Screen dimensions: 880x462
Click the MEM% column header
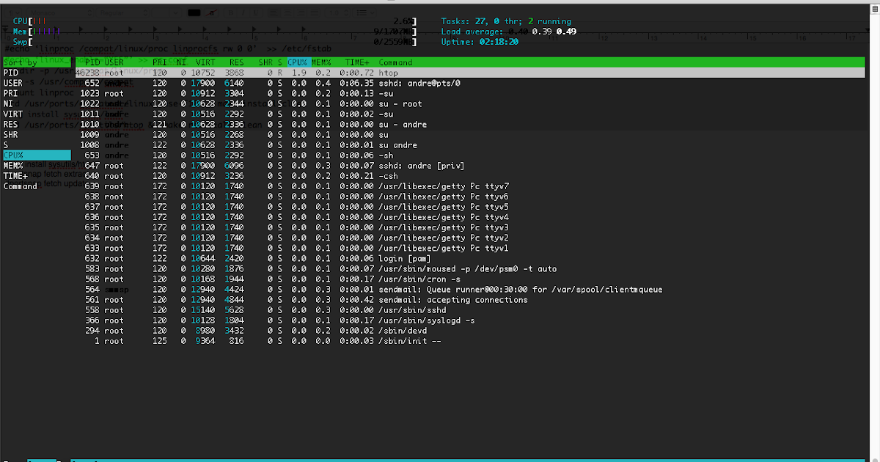pos(321,62)
